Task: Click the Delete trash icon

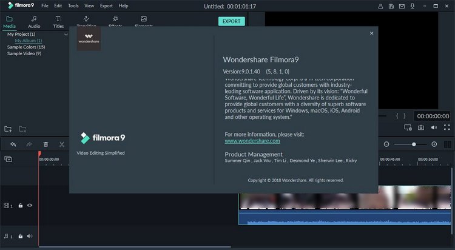Action: [45, 144]
